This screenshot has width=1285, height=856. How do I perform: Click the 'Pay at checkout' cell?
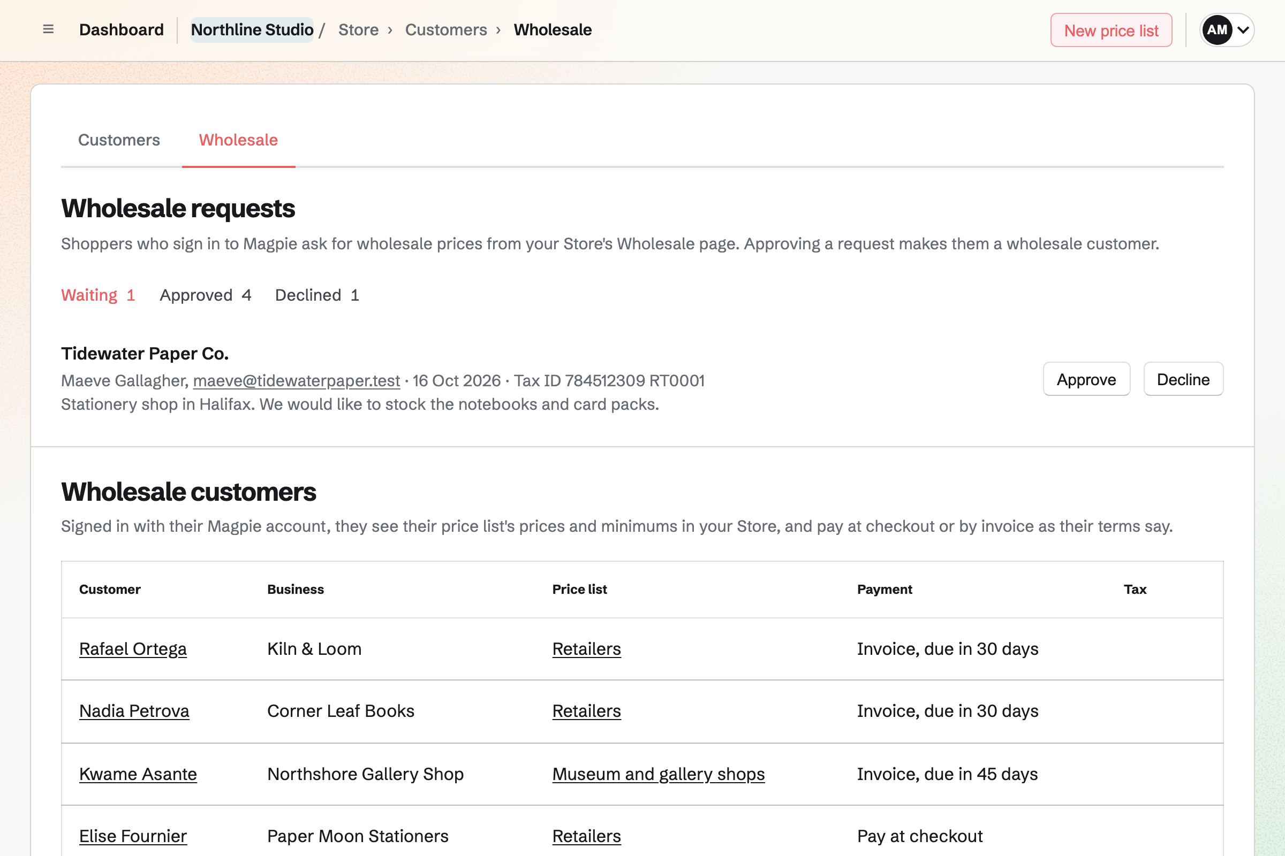pyautogui.click(x=919, y=836)
